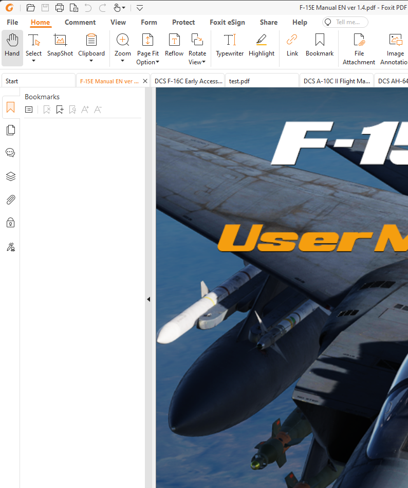Image resolution: width=408 pixels, height=488 pixels.
Task: Click the Reflow button
Action: point(174,45)
